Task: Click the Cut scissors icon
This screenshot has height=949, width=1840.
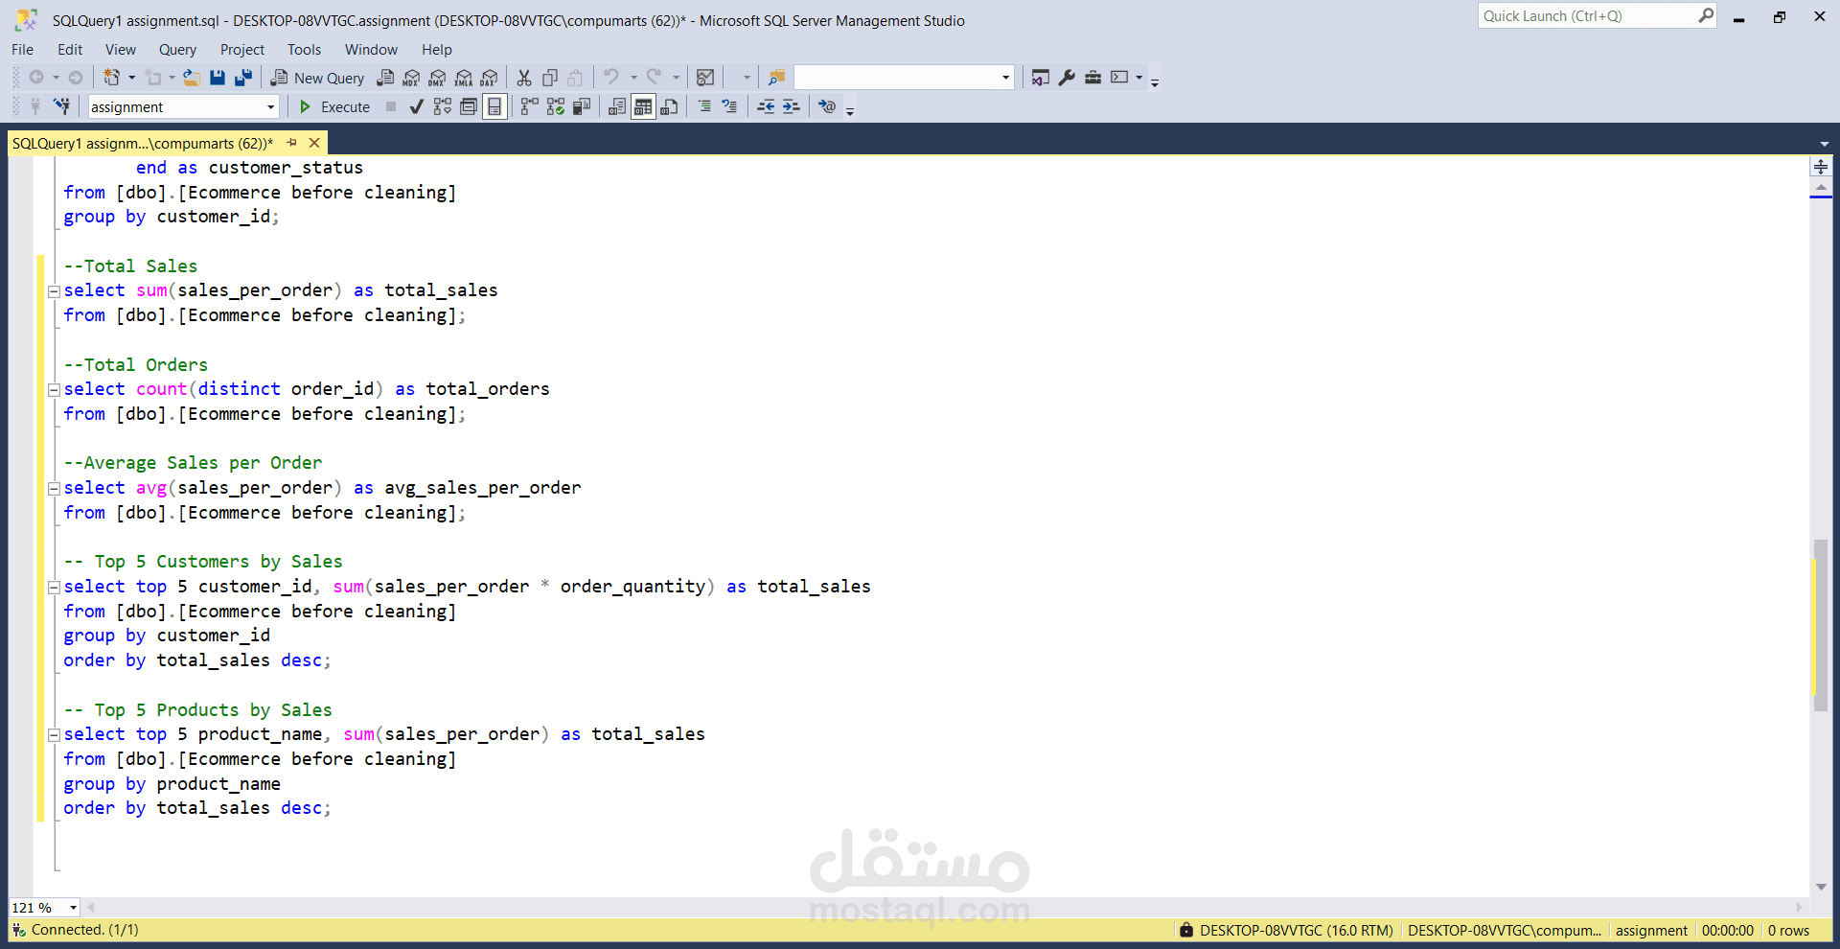Action: [x=524, y=78]
